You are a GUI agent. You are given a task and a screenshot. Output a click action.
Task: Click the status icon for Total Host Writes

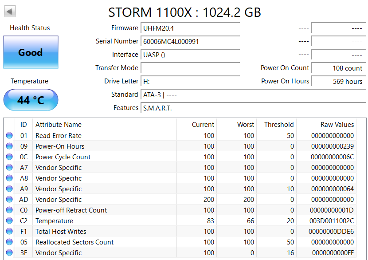(9, 231)
